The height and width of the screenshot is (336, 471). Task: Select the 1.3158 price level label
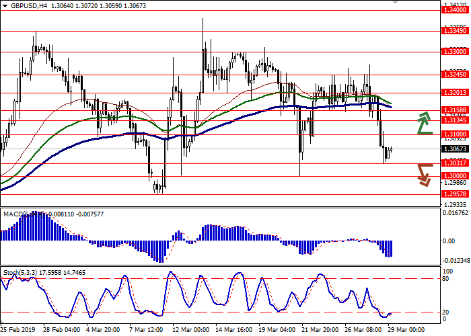click(x=455, y=110)
